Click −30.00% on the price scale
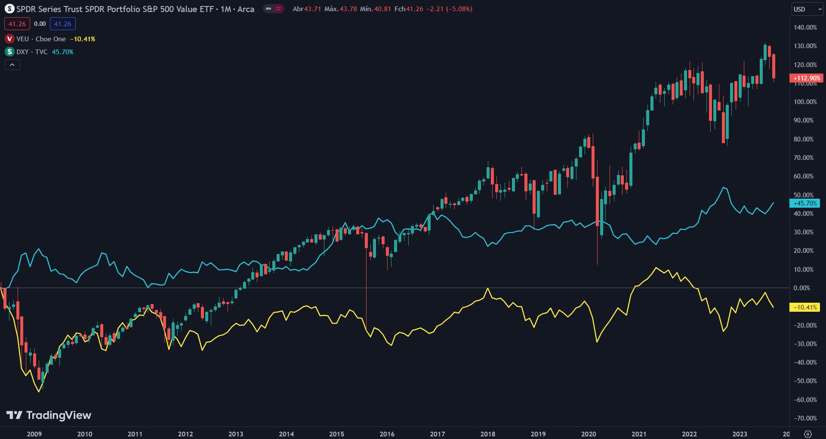This screenshot has height=439, width=826. [805, 344]
